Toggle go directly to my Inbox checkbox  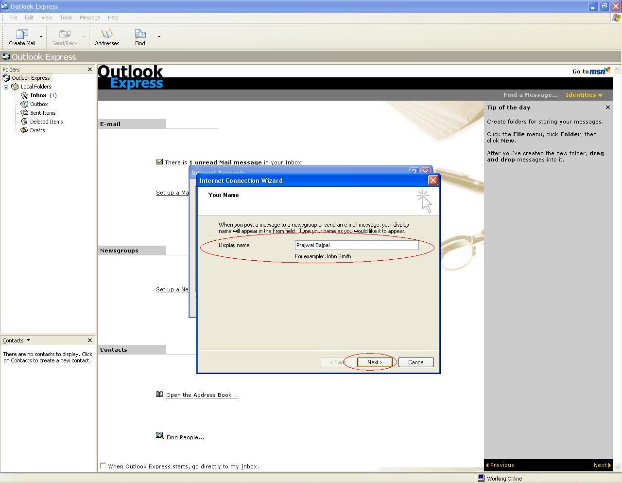point(103,465)
